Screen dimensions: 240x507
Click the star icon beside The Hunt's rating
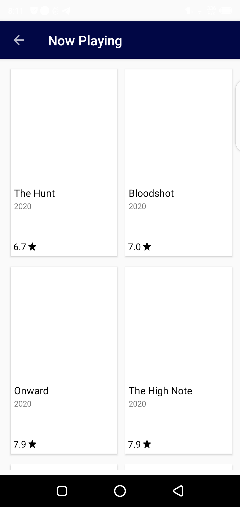click(x=32, y=247)
